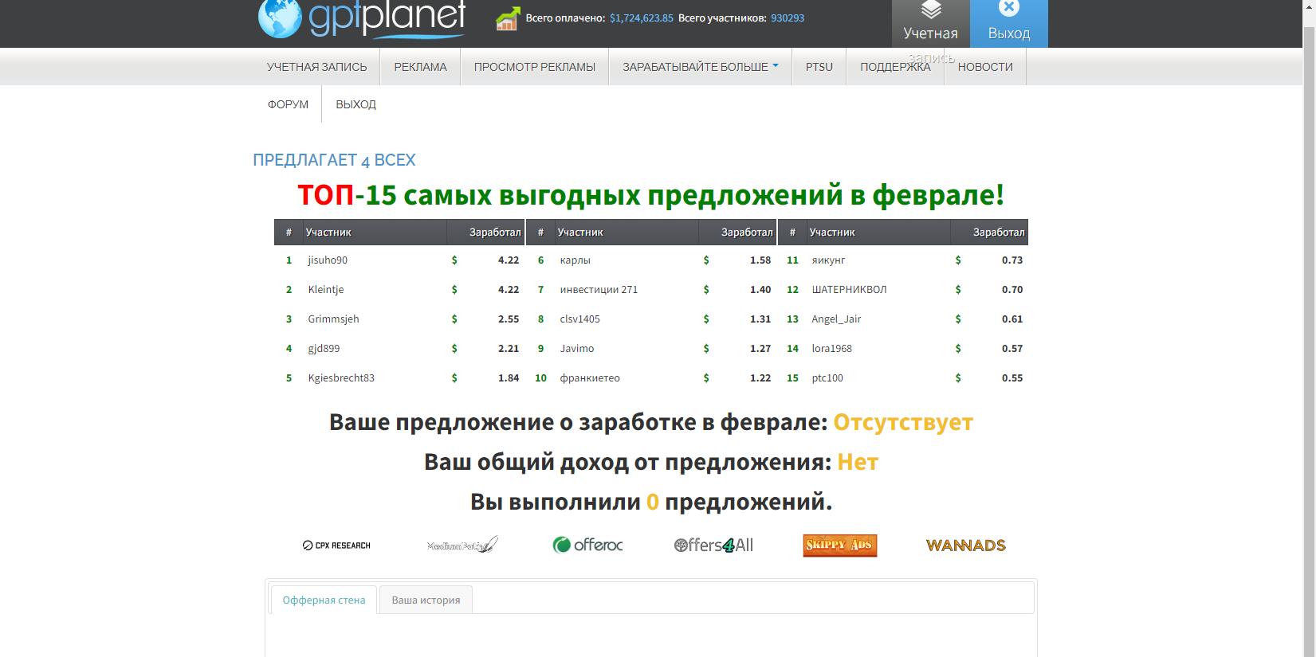The width and height of the screenshot is (1316, 657).
Task: Click participant clsv1405 in the ranking
Action: click(x=579, y=319)
